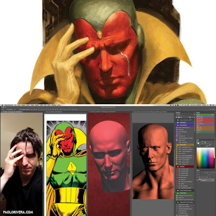Click the selfie reference photo canvas

(22, 164)
